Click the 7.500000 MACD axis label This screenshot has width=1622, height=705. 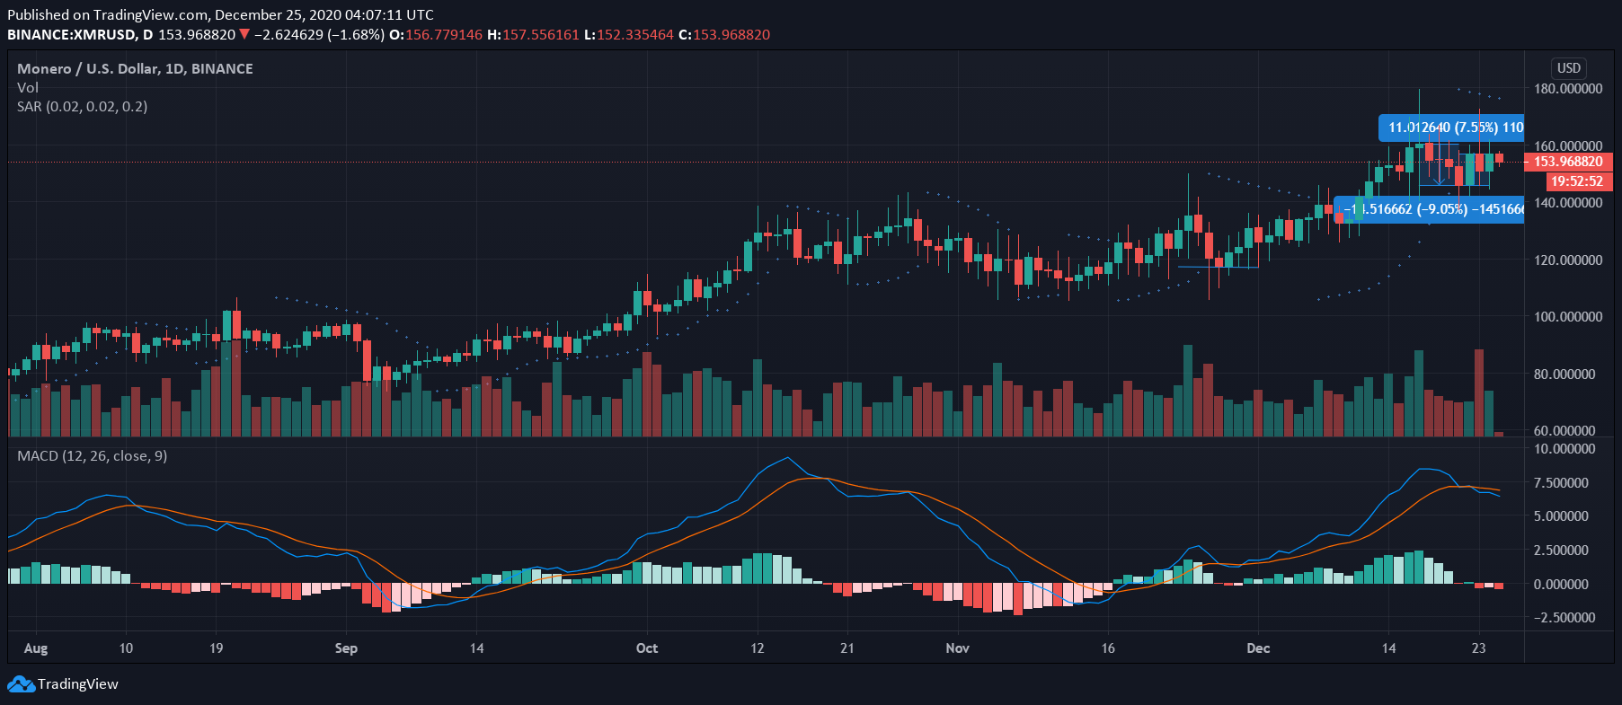coord(1561,483)
